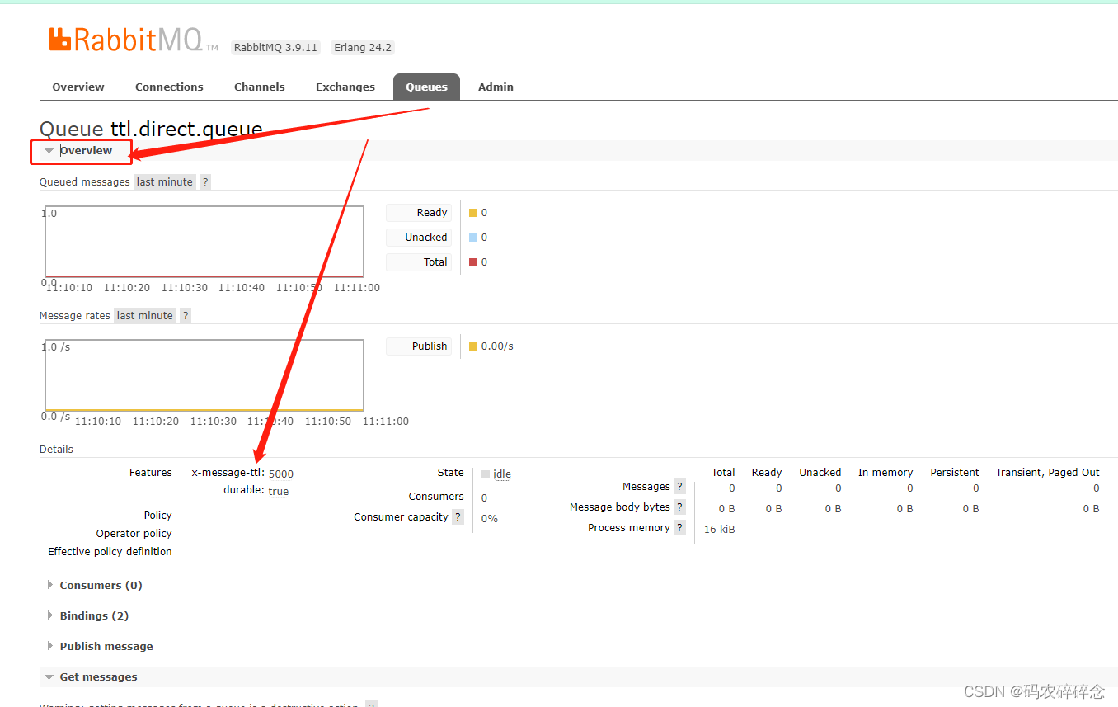Screen dimensions: 1118x707
Task: Click the durable value true
Action: tap(279, 492)
